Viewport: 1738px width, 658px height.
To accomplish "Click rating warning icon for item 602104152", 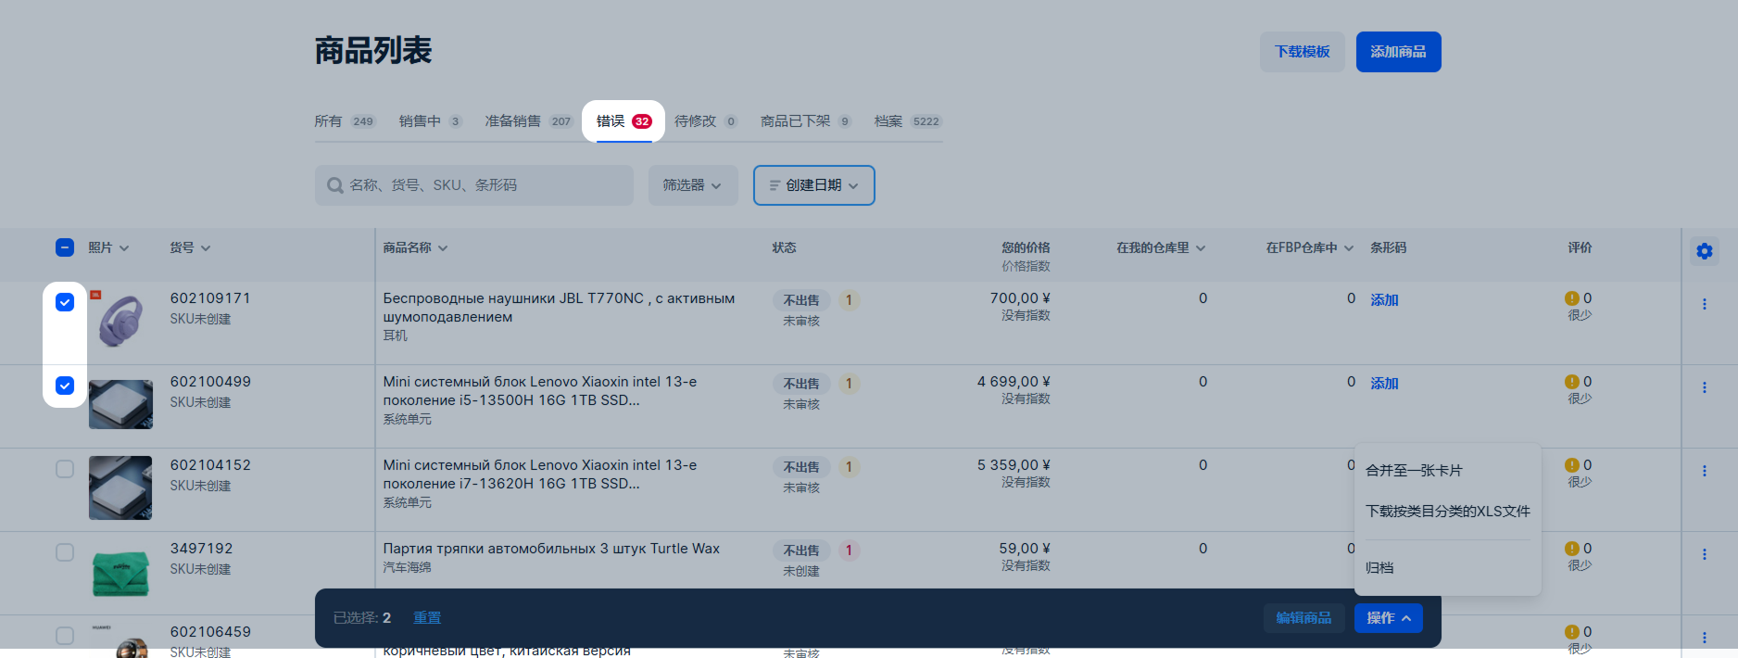I will tap(1572, 465).
